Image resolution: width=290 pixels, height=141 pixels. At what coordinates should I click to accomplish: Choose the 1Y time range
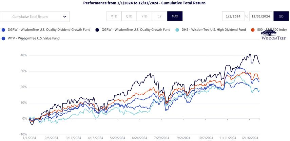(160, 16)
